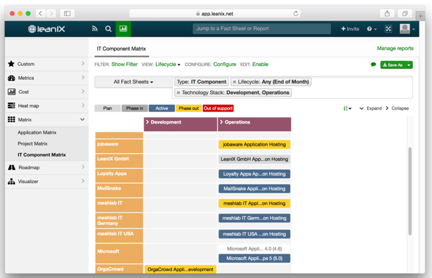Click the Invite button

click(x=350, y=29)
